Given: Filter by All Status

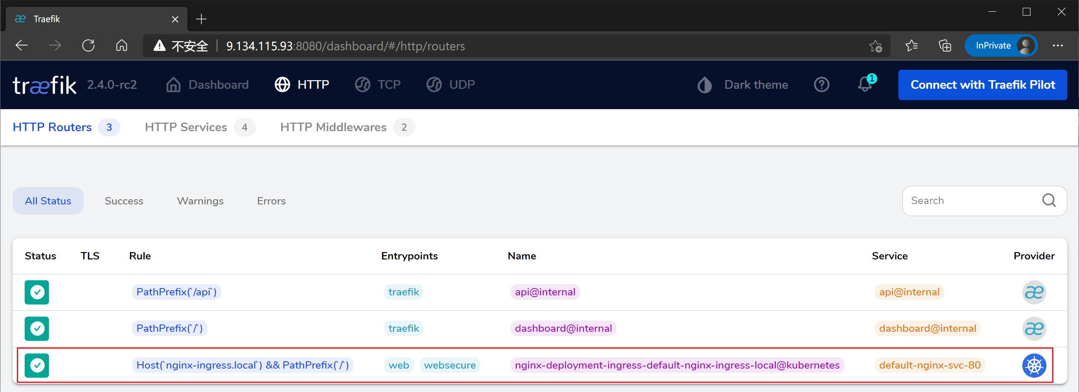Looking at the screenshot, I should click(x=48, y=201).
